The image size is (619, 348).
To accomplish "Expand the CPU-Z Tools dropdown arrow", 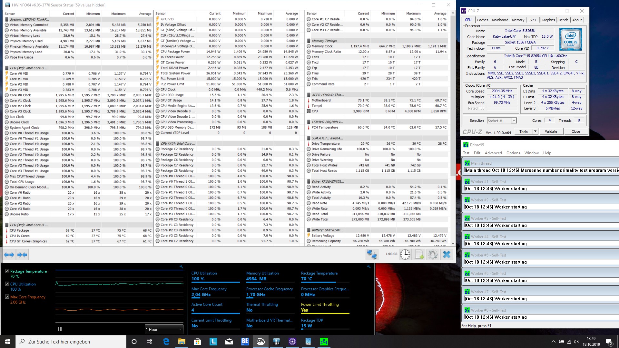I will point(535,131).
